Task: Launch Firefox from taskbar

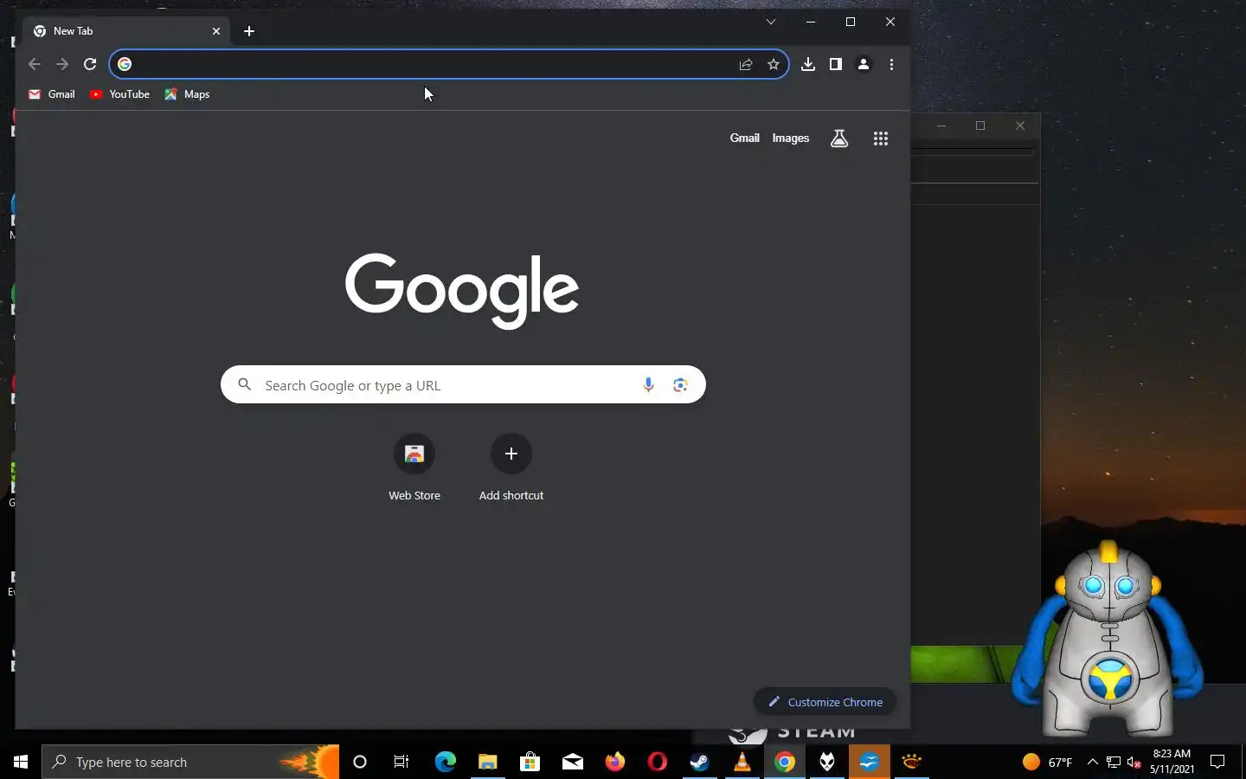Action: 615,762
